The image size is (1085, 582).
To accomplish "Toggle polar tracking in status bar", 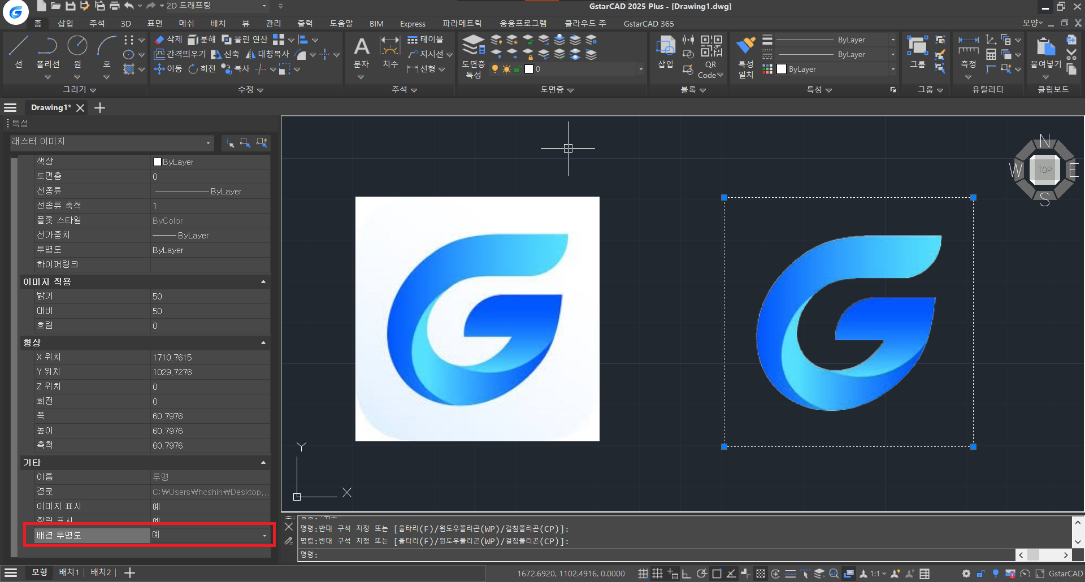I will tap(702, 574).
